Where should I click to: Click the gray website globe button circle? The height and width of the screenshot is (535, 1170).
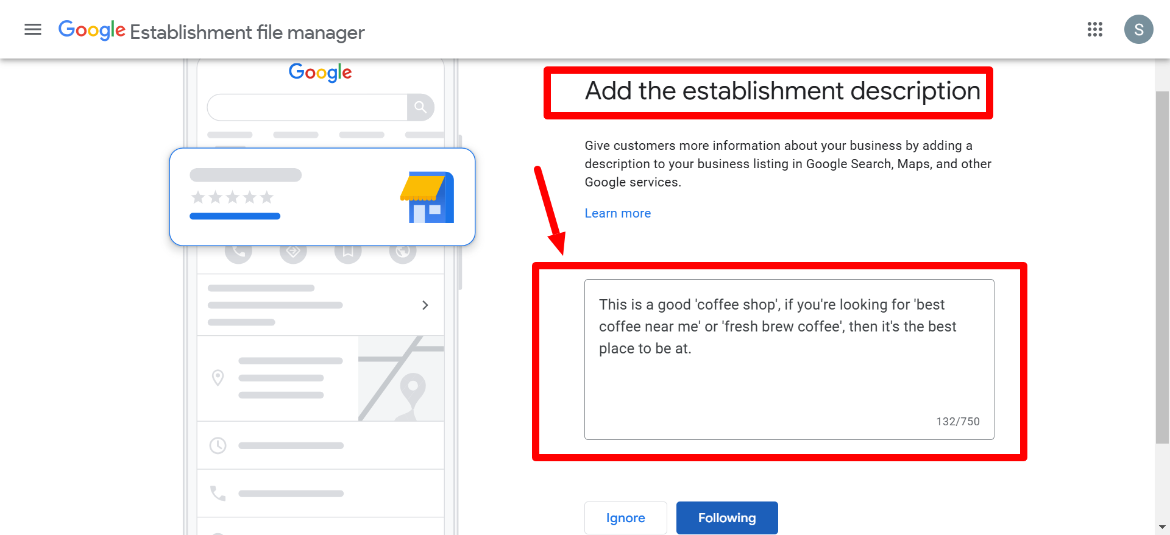click(403, 253)
